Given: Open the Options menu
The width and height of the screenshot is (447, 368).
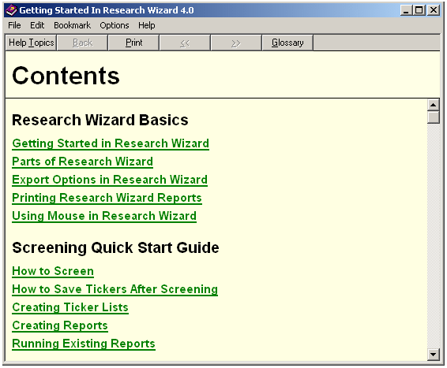Looking at the screenshot, I should point(115,25).
